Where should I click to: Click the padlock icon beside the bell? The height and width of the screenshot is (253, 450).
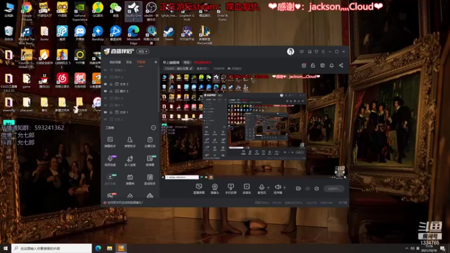click(x=313, y=65)
